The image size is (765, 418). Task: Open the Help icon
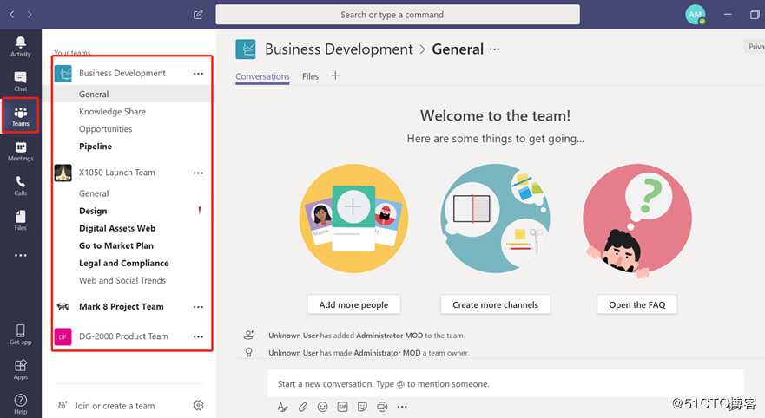pyautogui.click(x=21, y=404)
